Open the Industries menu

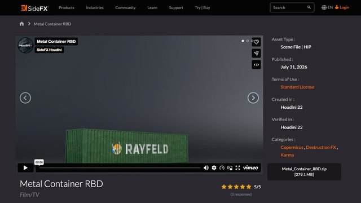coord(95,7)
